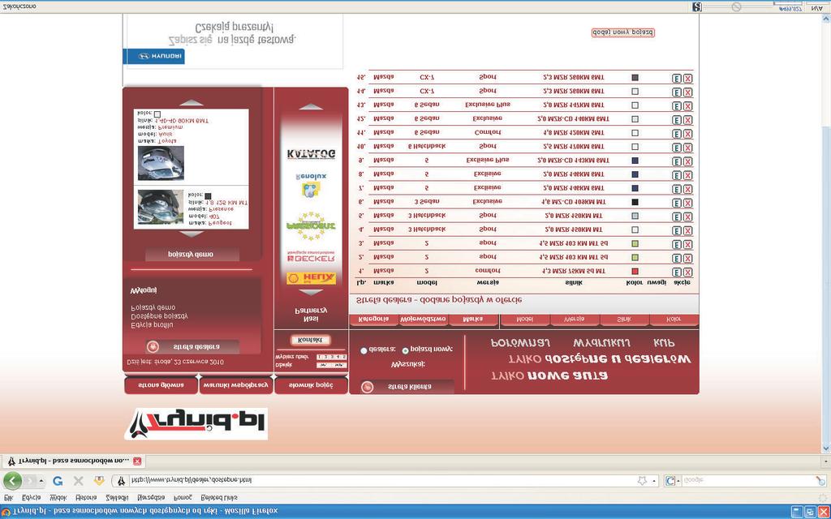The image size is (831, 519).
Task: Open the Historia menu
Action: (x=86, y=498)
